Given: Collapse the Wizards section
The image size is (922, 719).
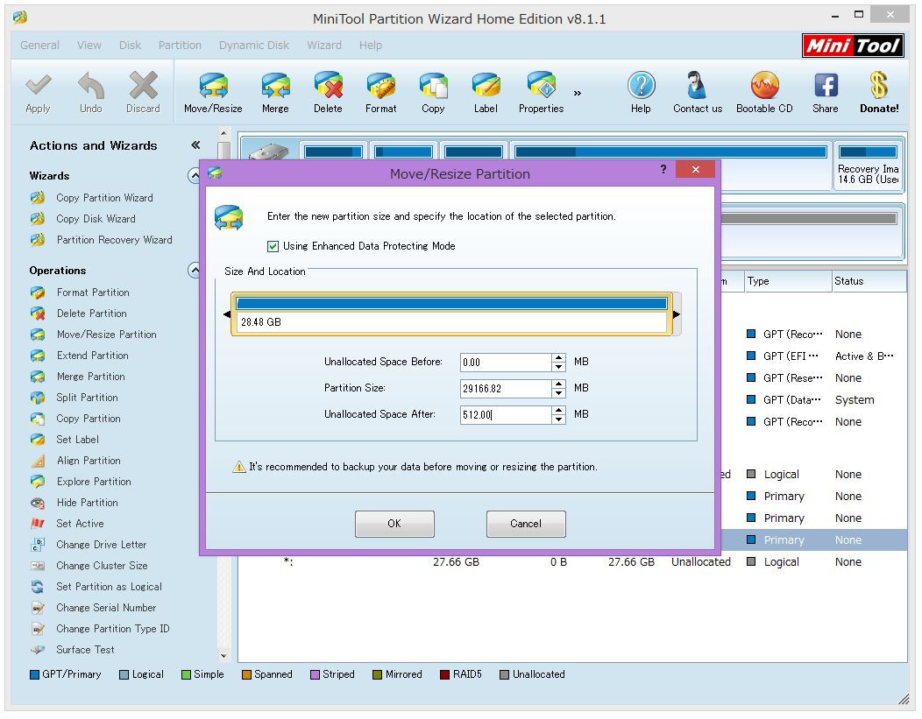Looking at the screenshot, I should pos(194,176).
